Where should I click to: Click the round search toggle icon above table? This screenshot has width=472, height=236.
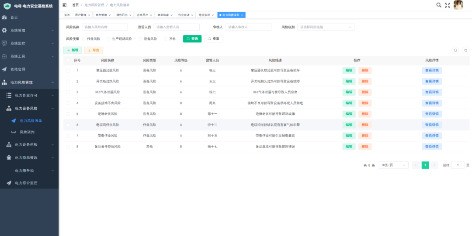[455, 50]
